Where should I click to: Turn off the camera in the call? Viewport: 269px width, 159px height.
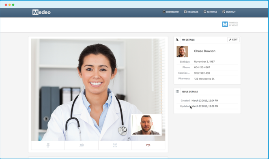point(82,145)
